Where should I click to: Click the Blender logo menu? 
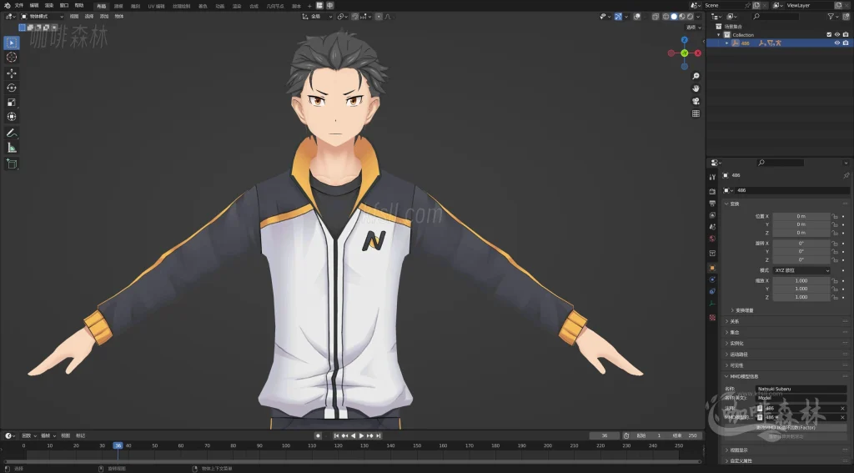pos(7,6)
